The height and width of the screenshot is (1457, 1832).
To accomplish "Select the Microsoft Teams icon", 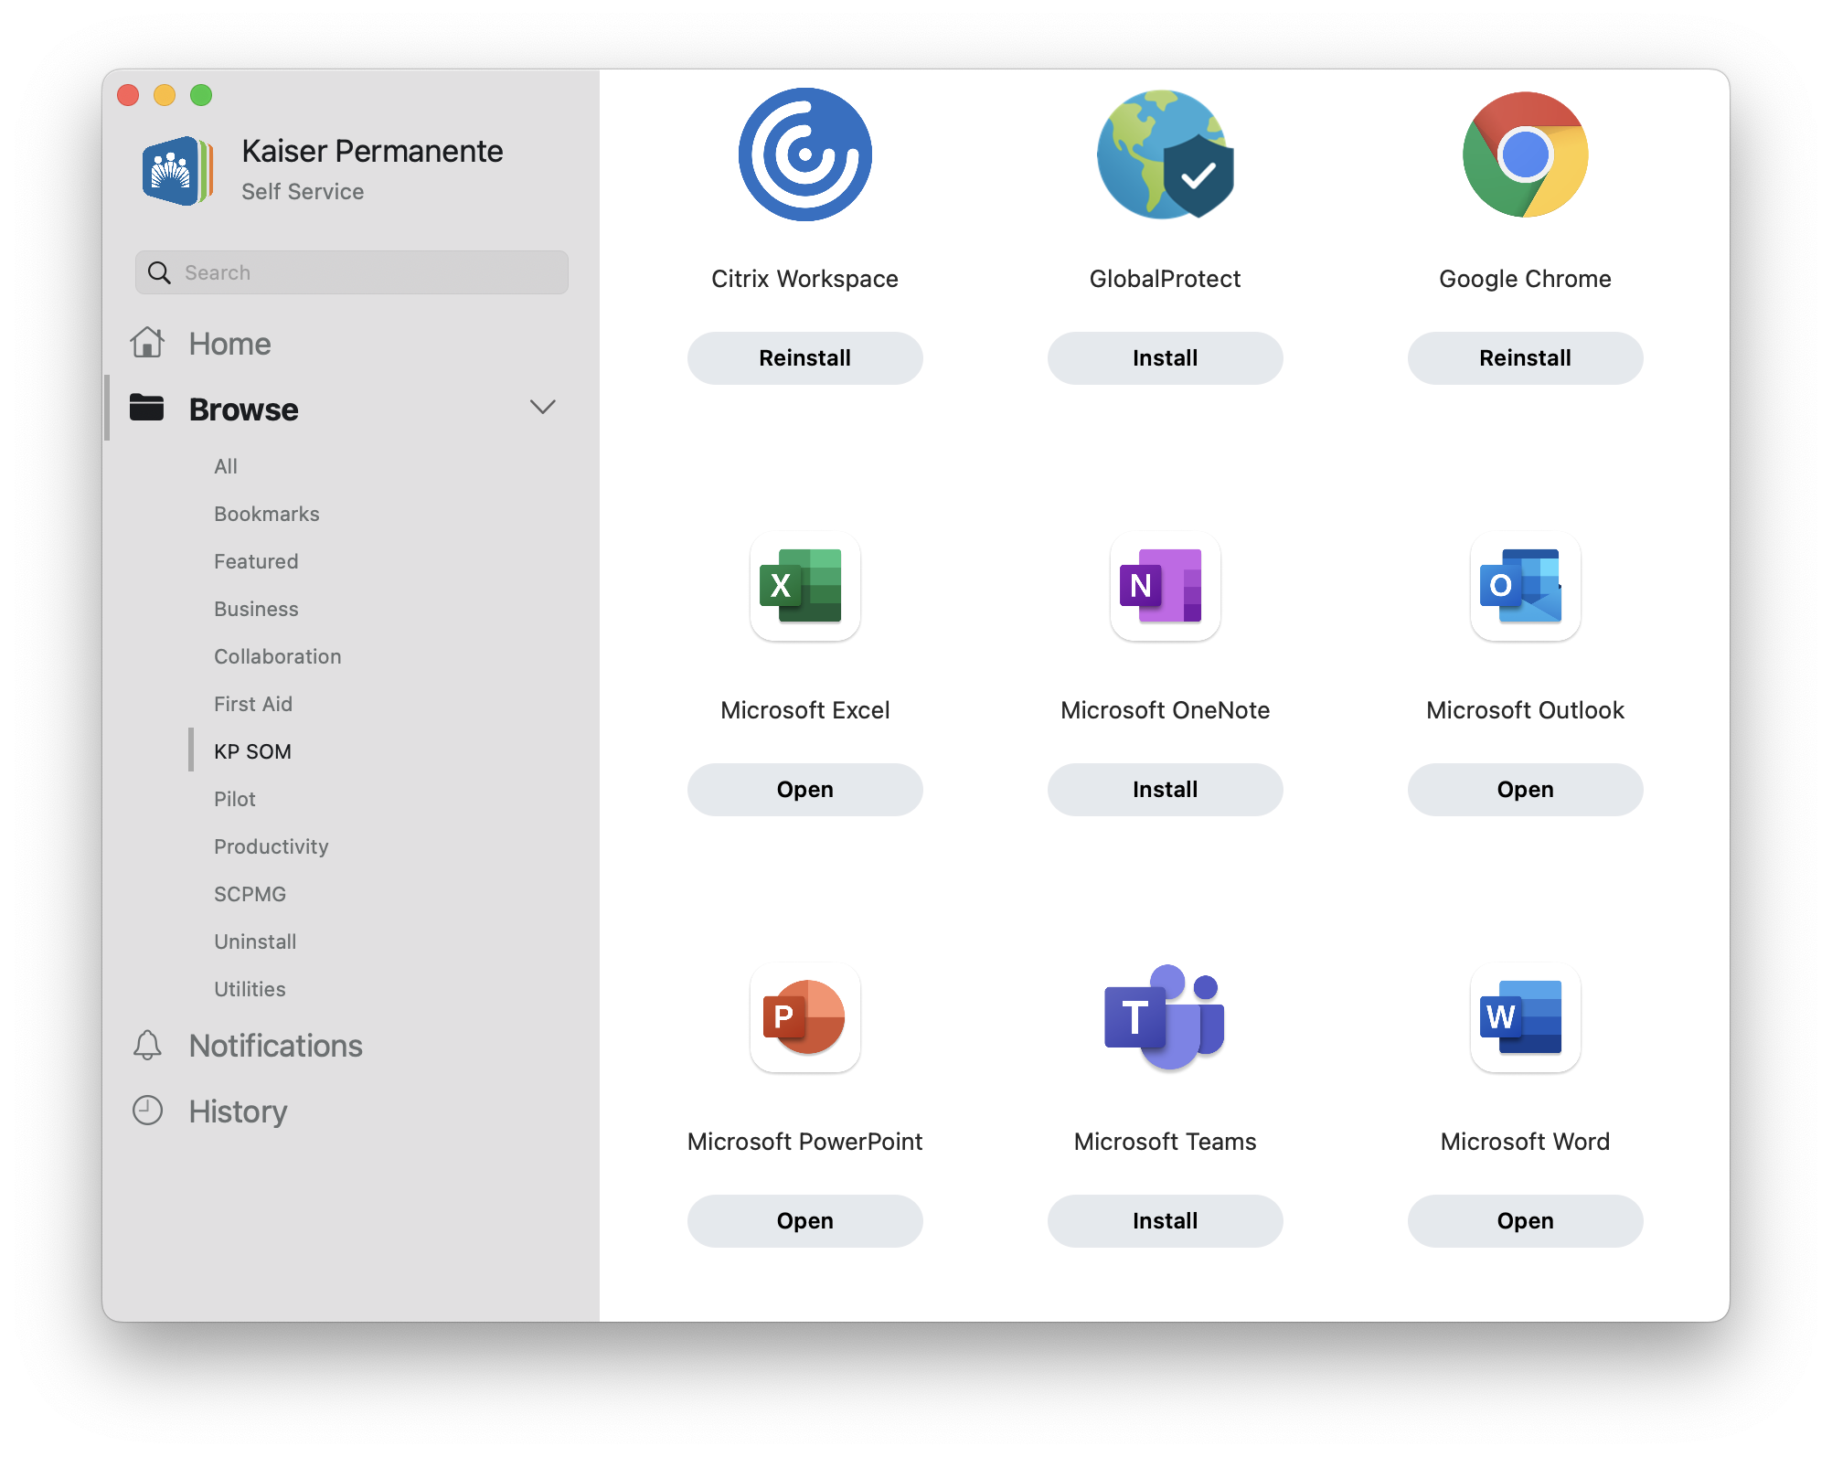I will click(1165, 1017).
